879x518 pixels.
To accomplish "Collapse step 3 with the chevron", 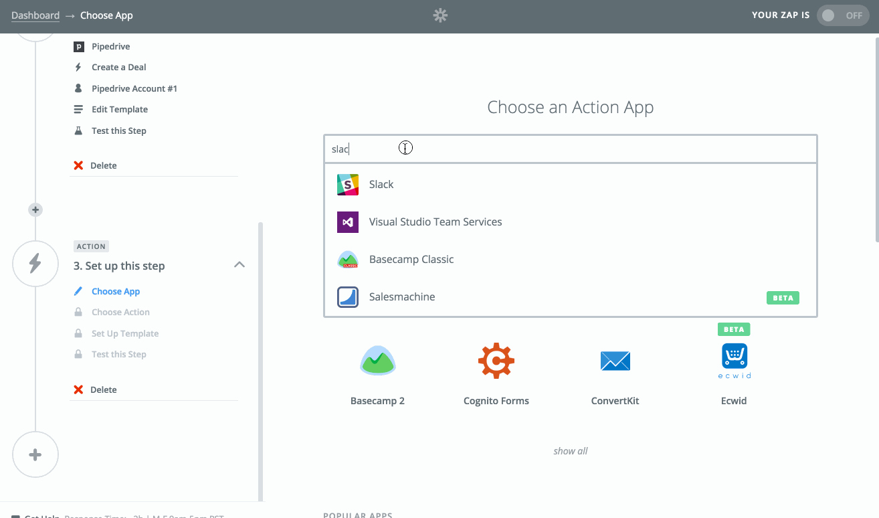I will (x=239, y=265).
